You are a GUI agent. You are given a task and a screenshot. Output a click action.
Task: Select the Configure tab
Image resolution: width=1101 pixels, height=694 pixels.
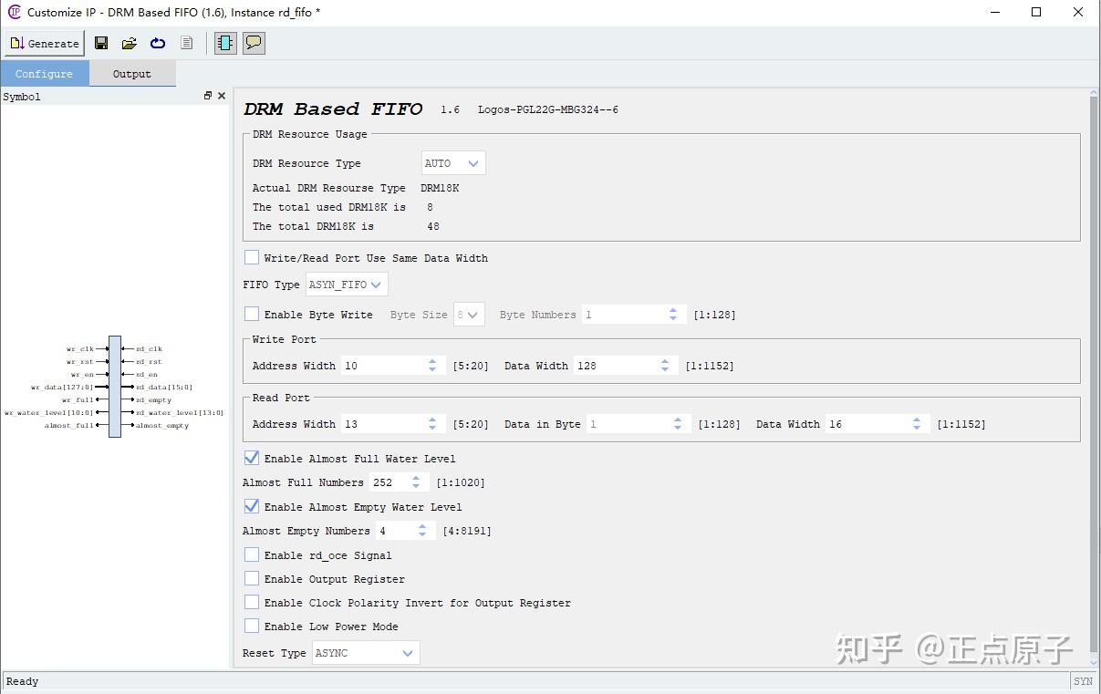coord(45,74)
